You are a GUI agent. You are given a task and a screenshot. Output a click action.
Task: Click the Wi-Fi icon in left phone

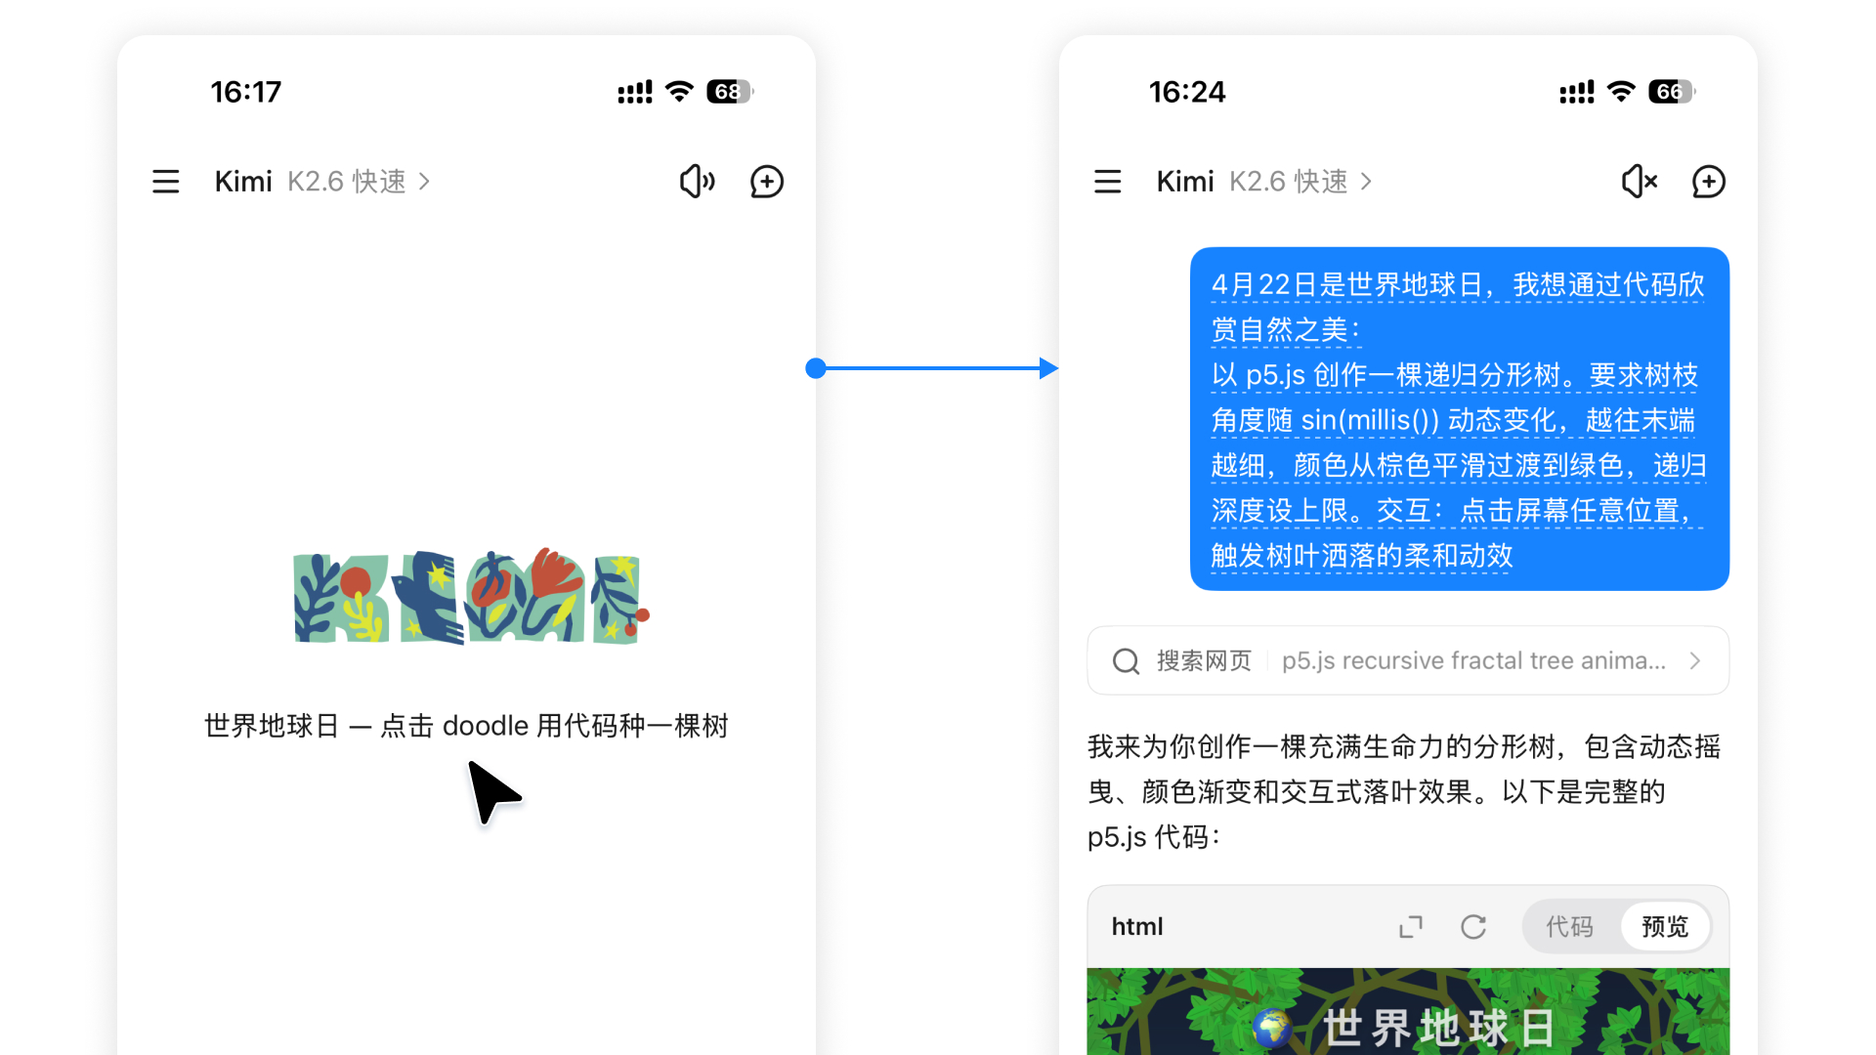pos(679,92)
